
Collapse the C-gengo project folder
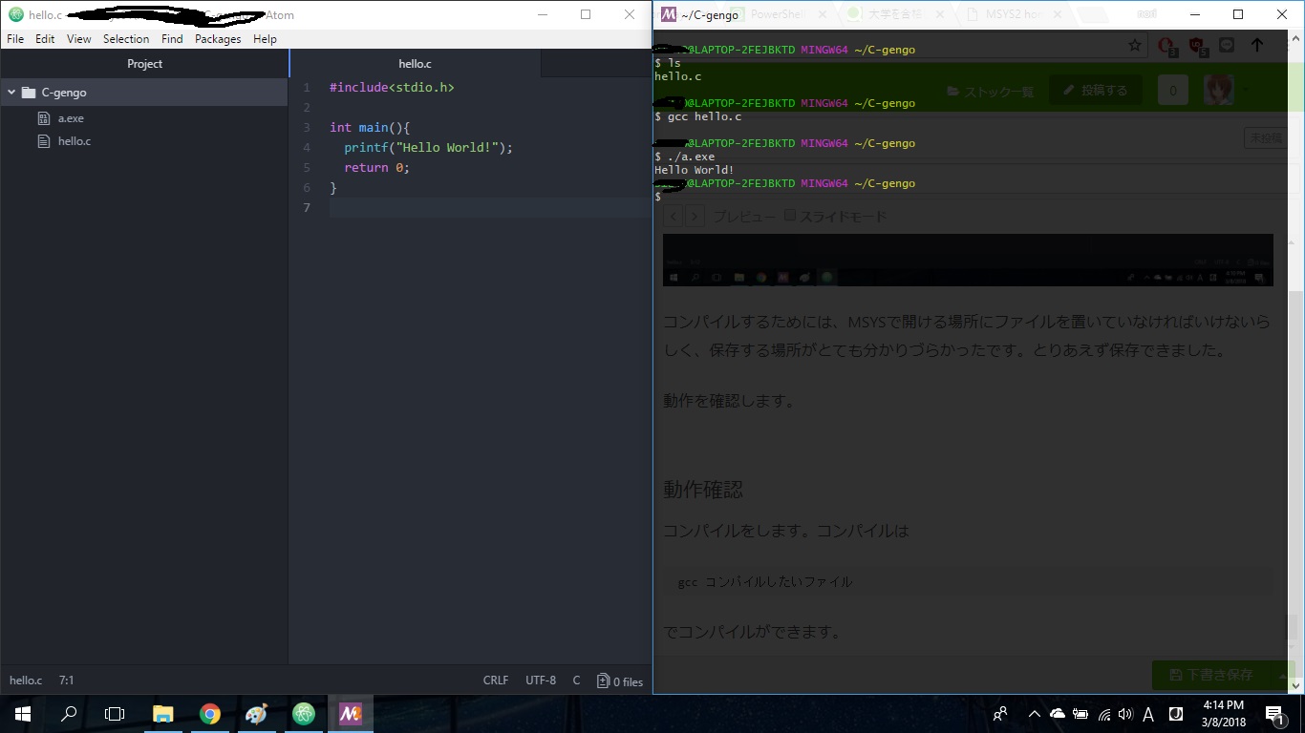(12, 93)
